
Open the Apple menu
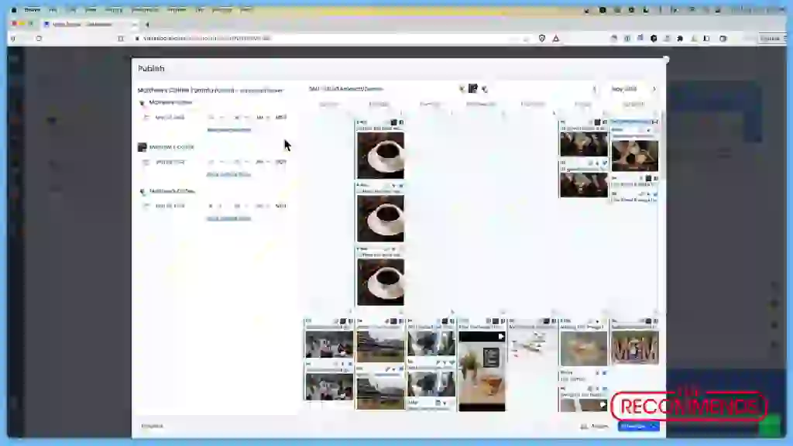[14, 9]
